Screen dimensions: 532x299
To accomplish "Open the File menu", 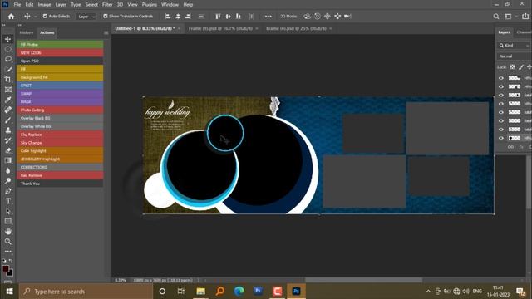I will click(17, 5).
